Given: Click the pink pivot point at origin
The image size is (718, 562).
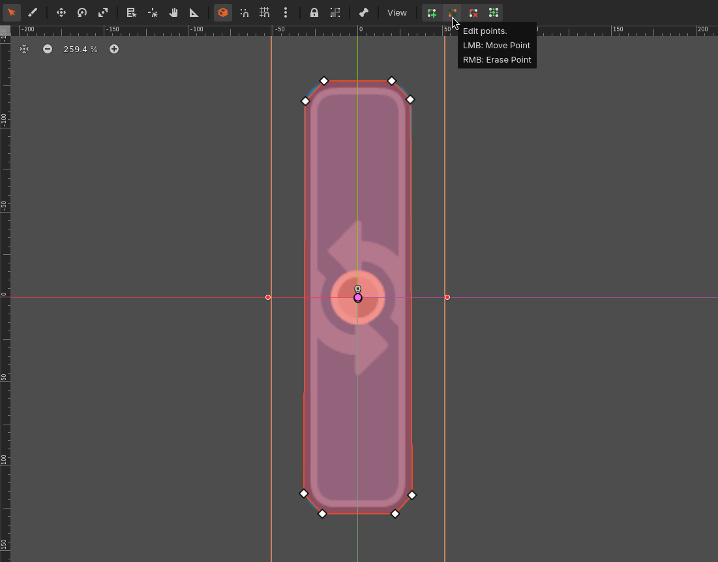Looking at the screenshot, I should (x=357, y=298).
